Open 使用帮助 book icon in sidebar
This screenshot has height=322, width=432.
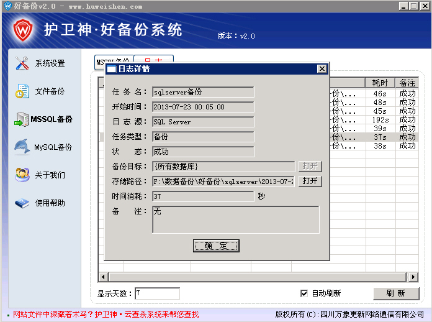tap(22, 203)
